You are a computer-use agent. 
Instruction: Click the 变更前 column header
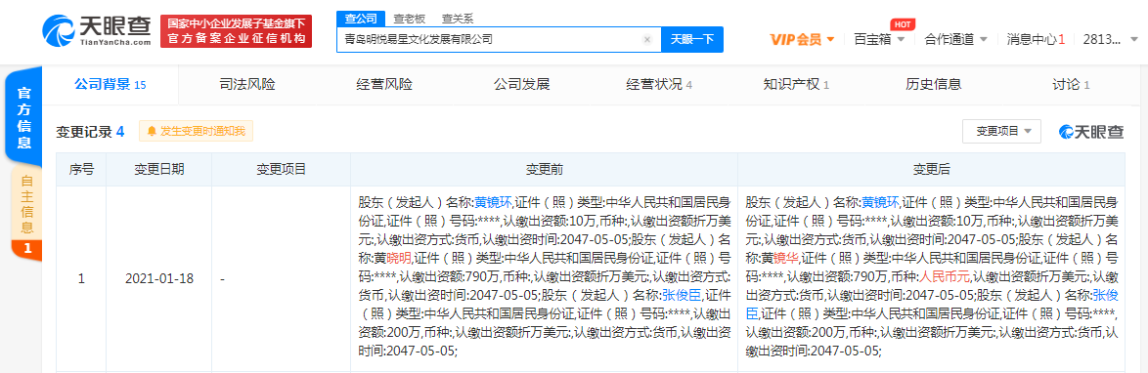pyautogui.click(x=544, y=169)
